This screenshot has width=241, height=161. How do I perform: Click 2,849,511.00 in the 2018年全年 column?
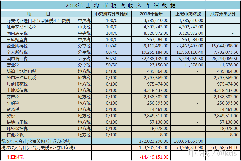[x=156, y=116]
